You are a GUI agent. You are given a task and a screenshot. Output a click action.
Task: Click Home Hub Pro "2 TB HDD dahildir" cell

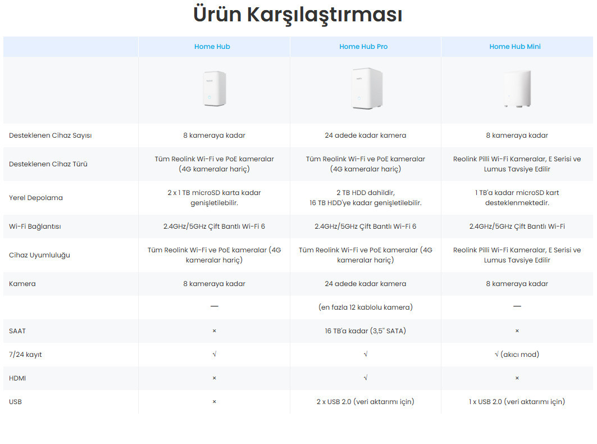pos(366,198)
